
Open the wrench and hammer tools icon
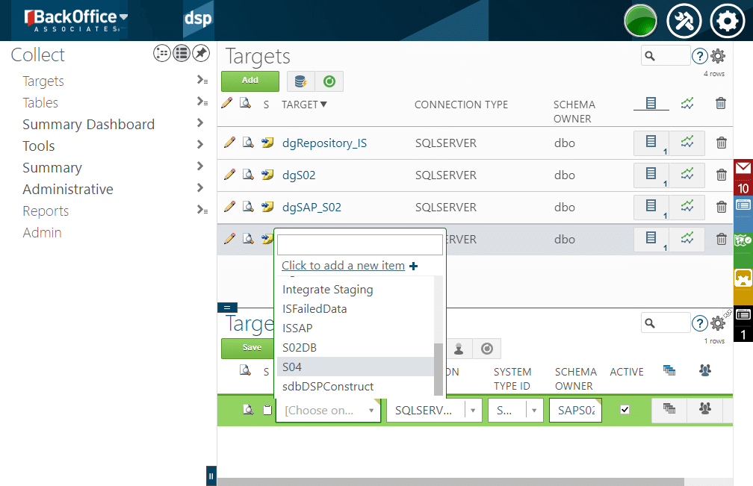pos(683,20)
